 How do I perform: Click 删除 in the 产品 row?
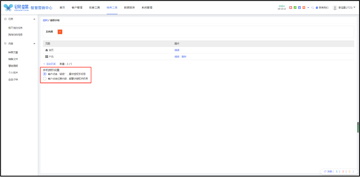tap(184, 56)
